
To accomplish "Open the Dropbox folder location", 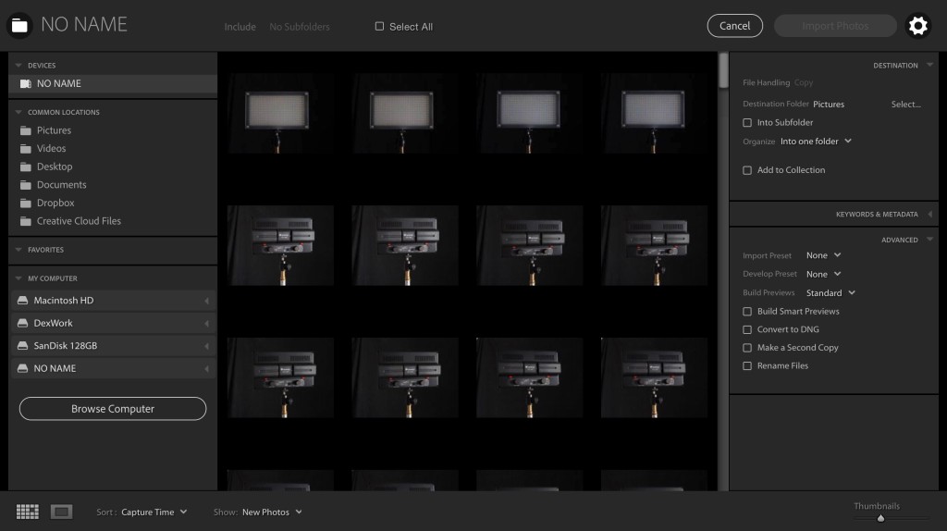I will (x=55, y=204).
